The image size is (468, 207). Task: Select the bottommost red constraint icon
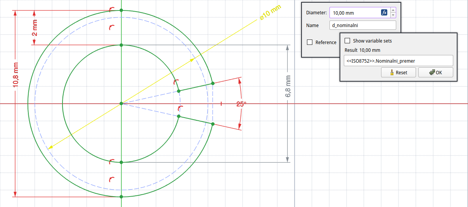pos(112,179)
